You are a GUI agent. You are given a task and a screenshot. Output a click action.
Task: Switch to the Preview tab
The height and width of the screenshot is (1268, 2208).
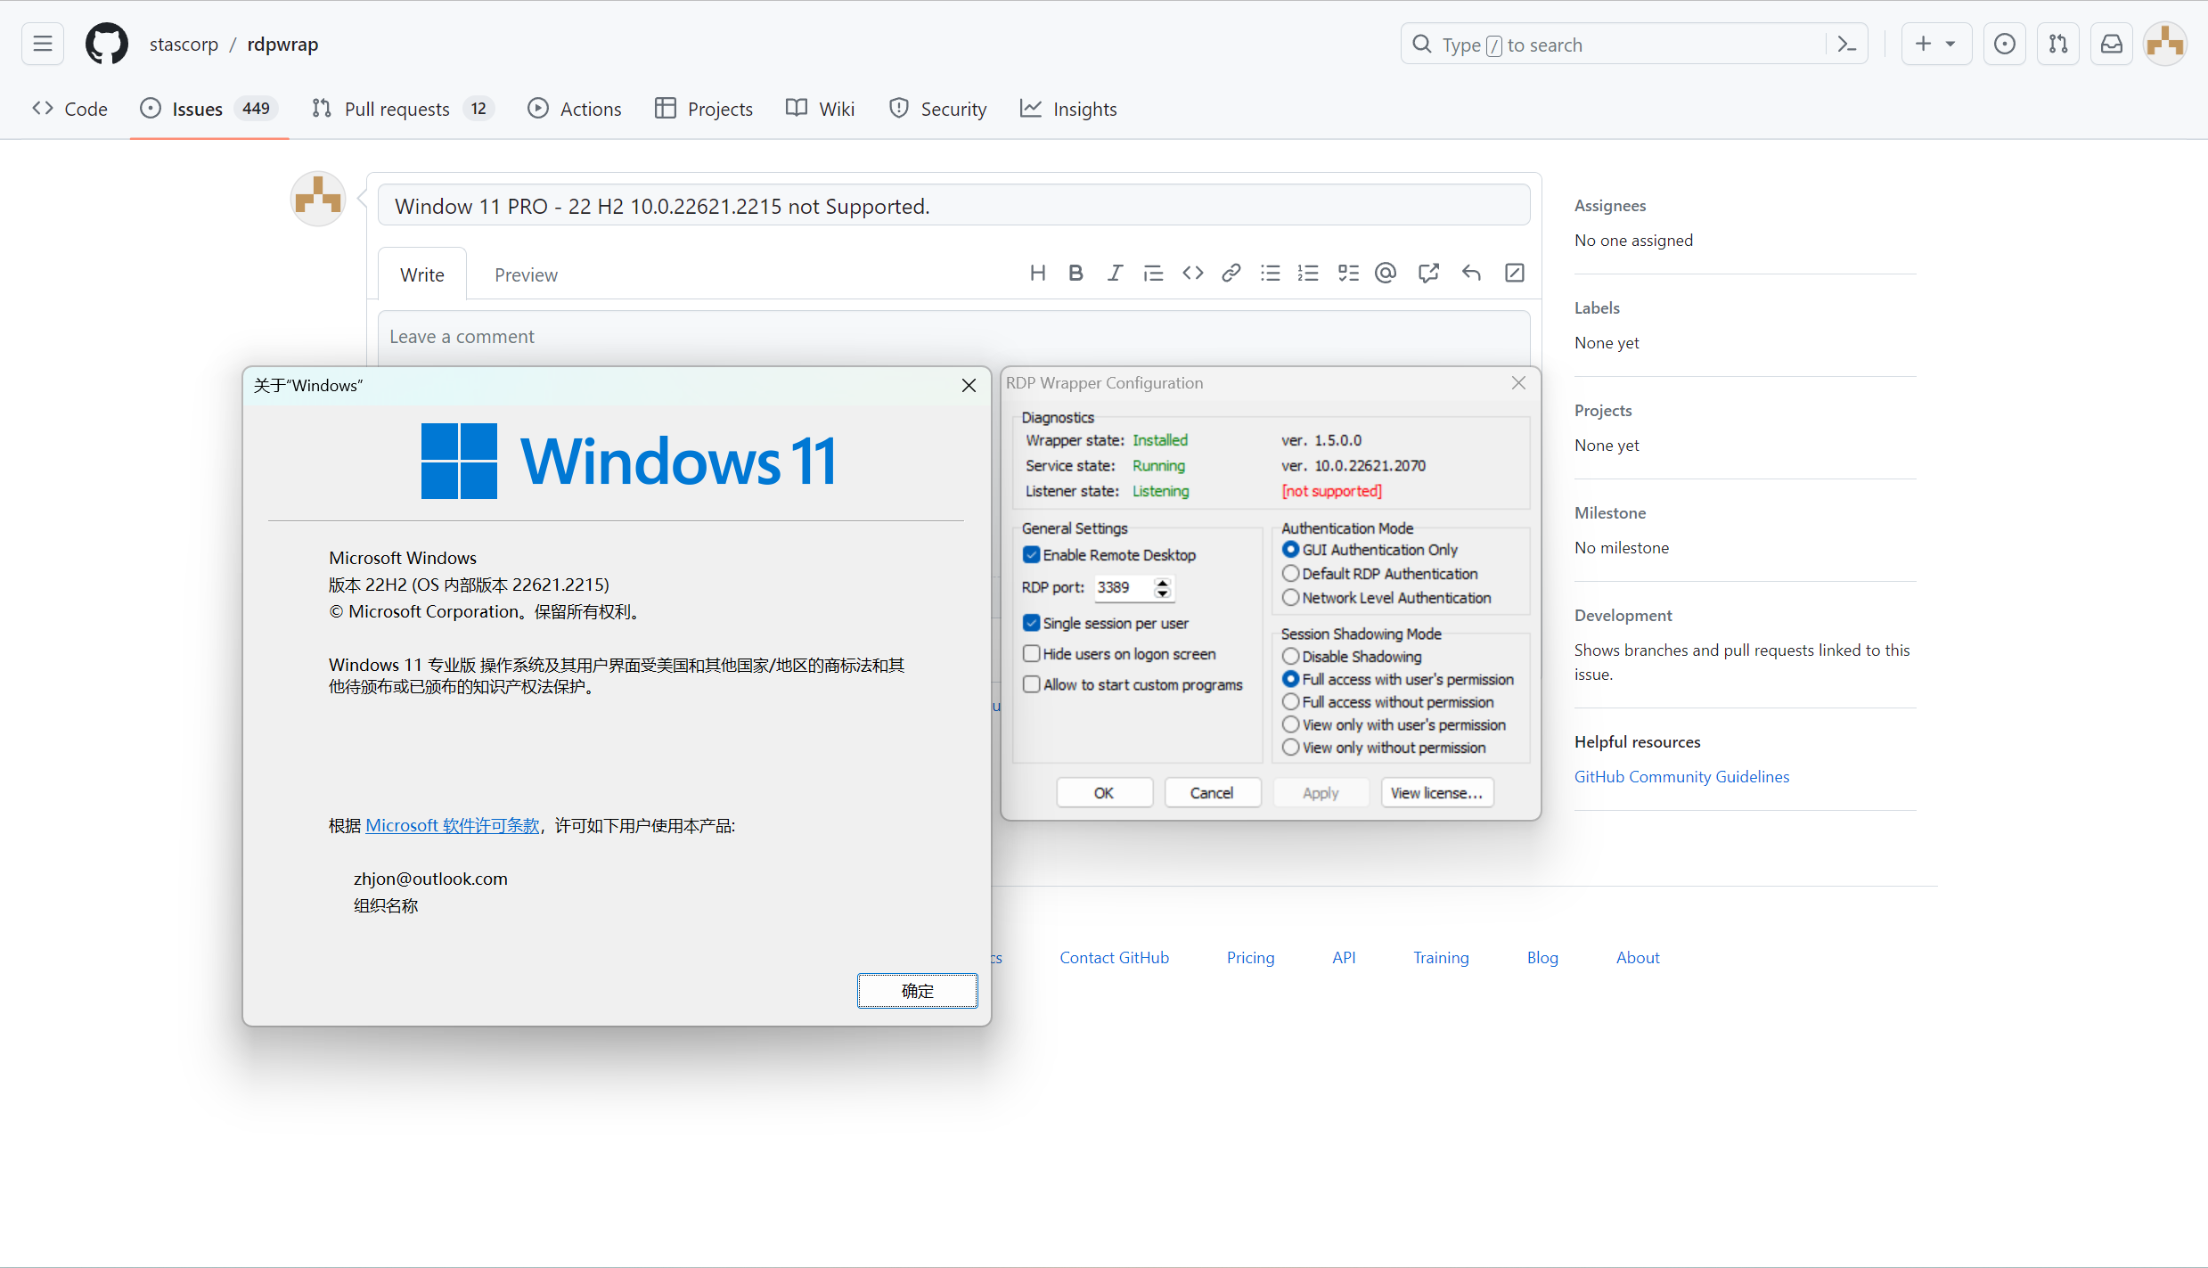coord(526,274)
